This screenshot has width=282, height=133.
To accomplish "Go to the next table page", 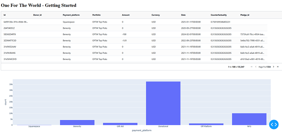I will point(274,67).
